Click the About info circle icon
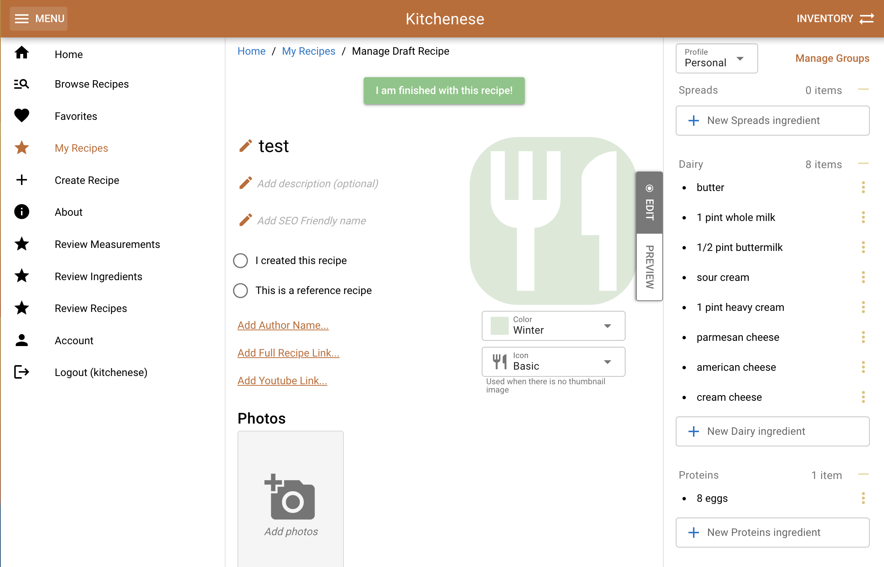The height and width of the screenshot is (567, 884). [x=22, y=212]
